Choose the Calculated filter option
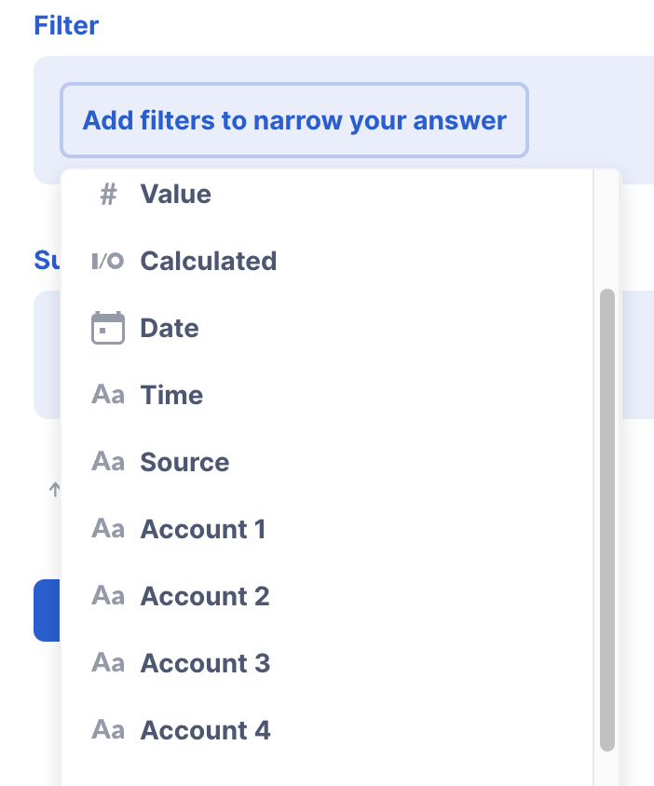The height and width of the screenshot is (786, 654). 327,261
